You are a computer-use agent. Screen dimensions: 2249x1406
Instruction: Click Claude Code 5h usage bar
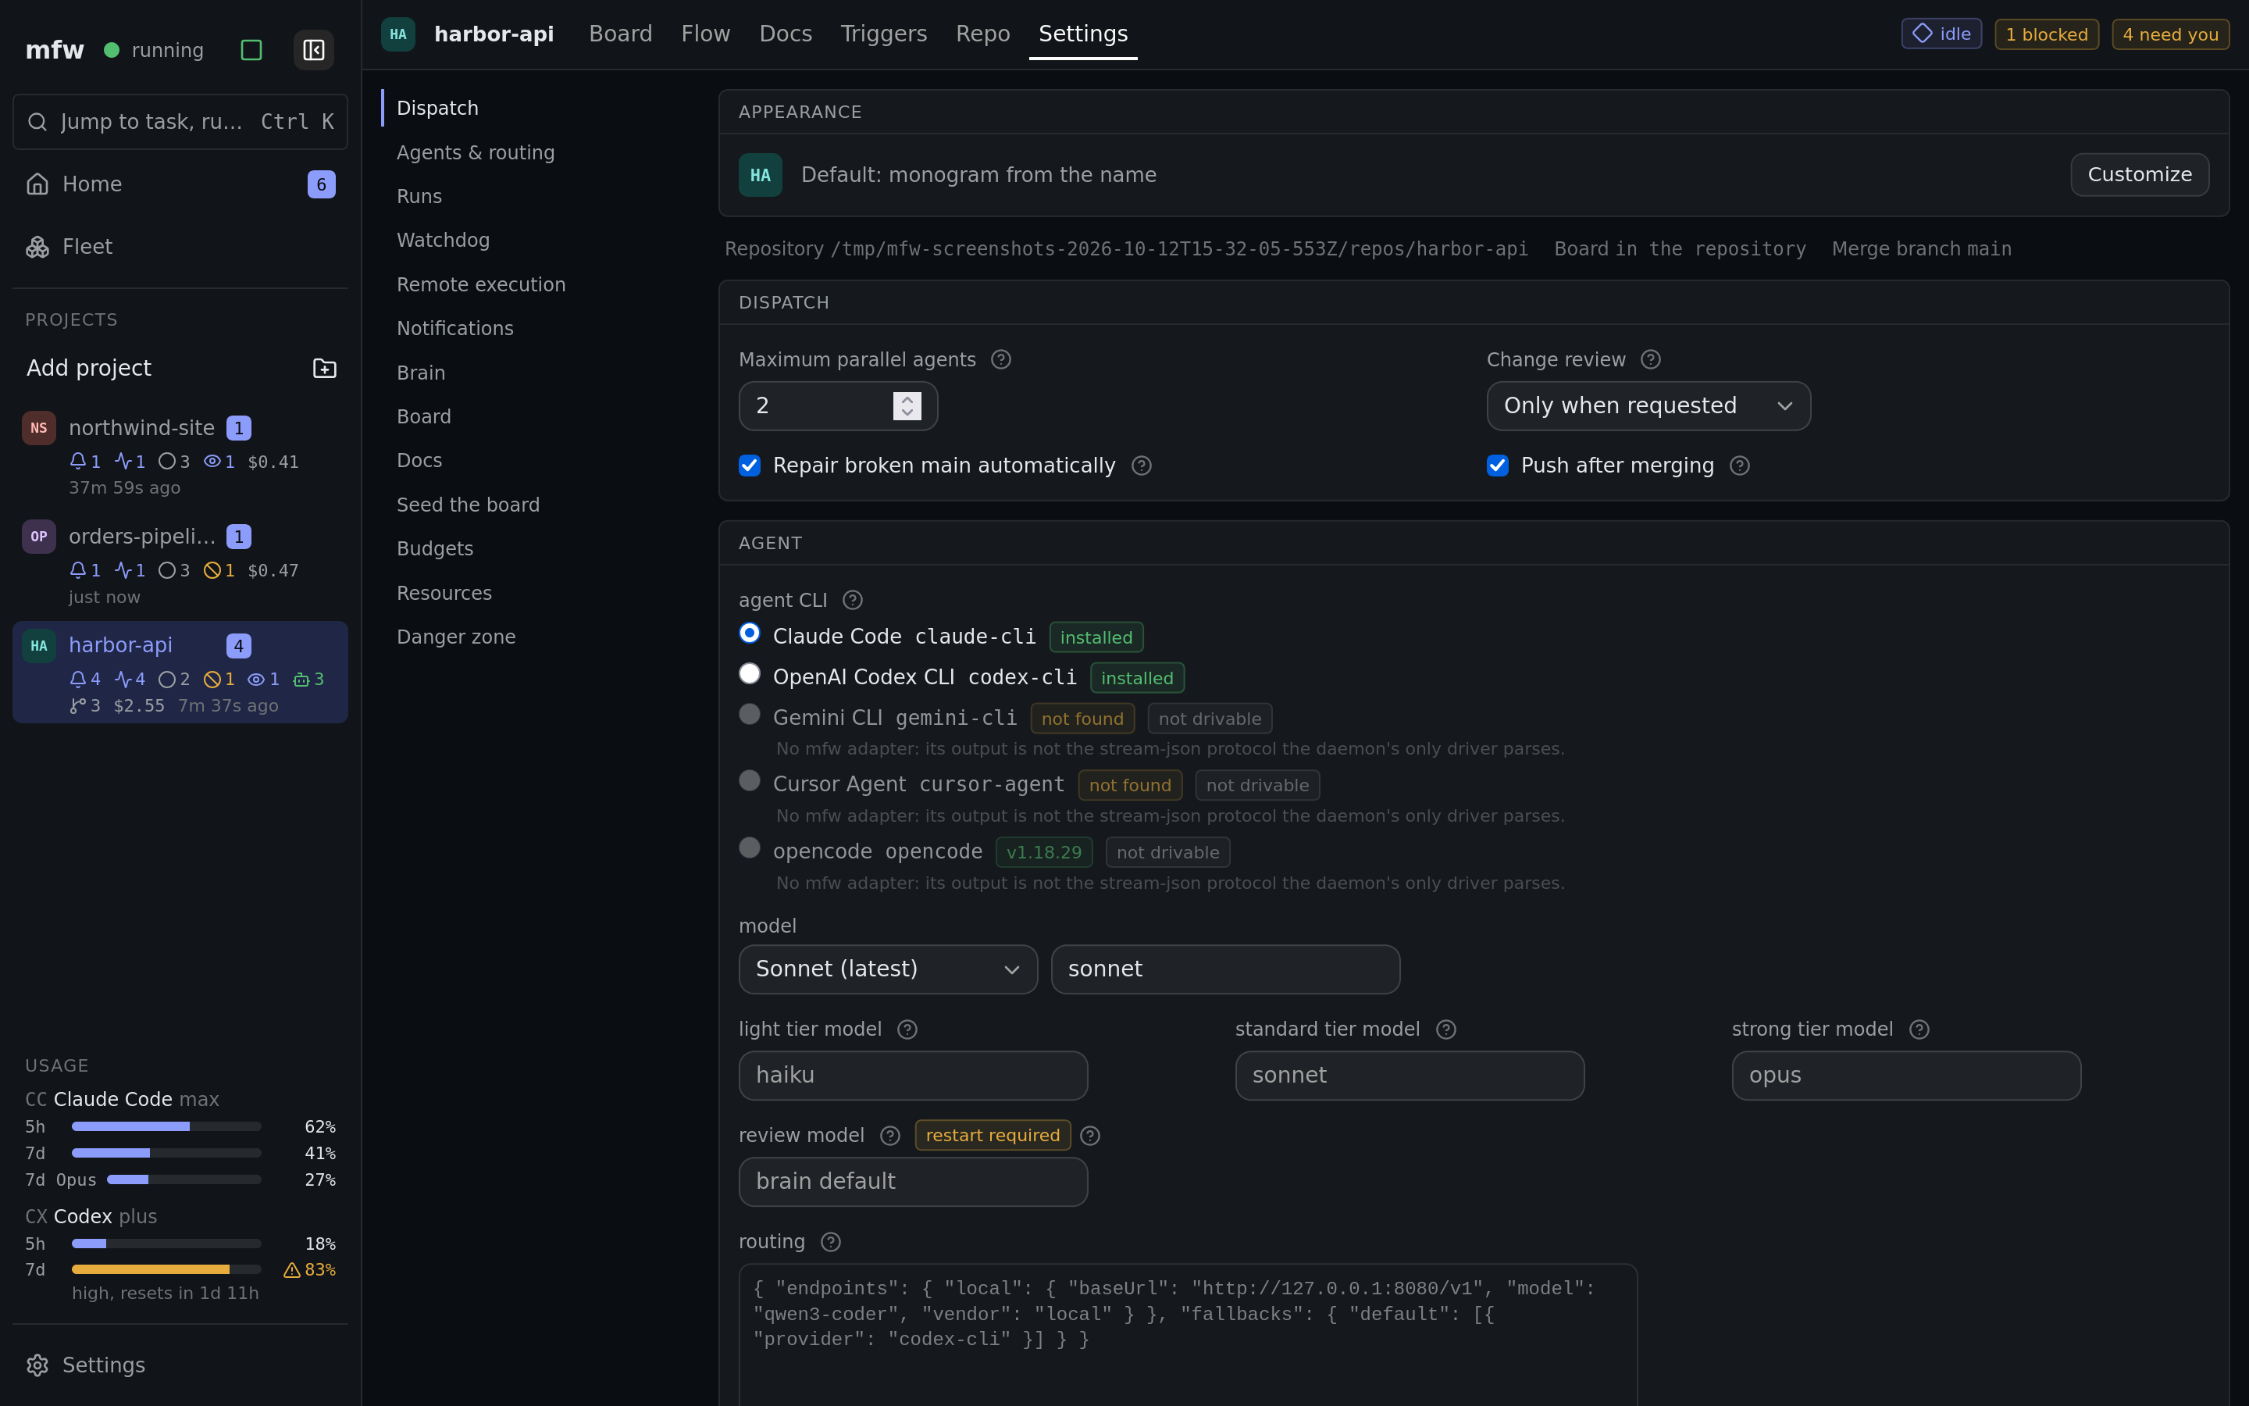click(166, 1126)
